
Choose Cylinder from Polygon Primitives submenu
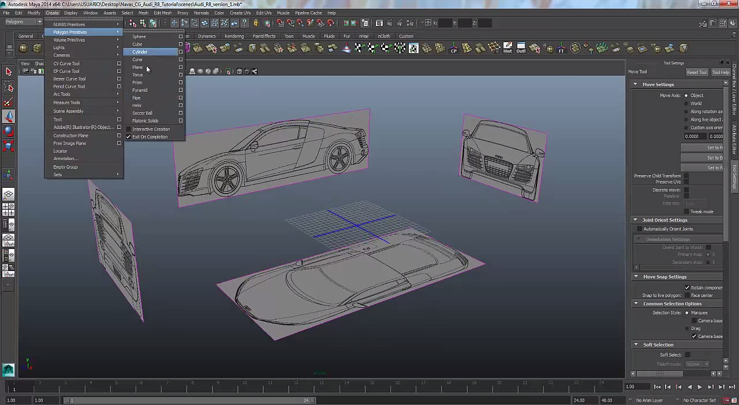[140, 52]
